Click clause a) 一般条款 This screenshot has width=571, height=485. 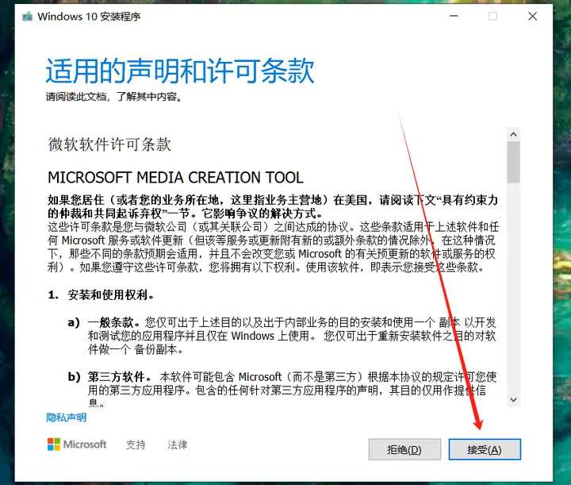coord(104,322)
